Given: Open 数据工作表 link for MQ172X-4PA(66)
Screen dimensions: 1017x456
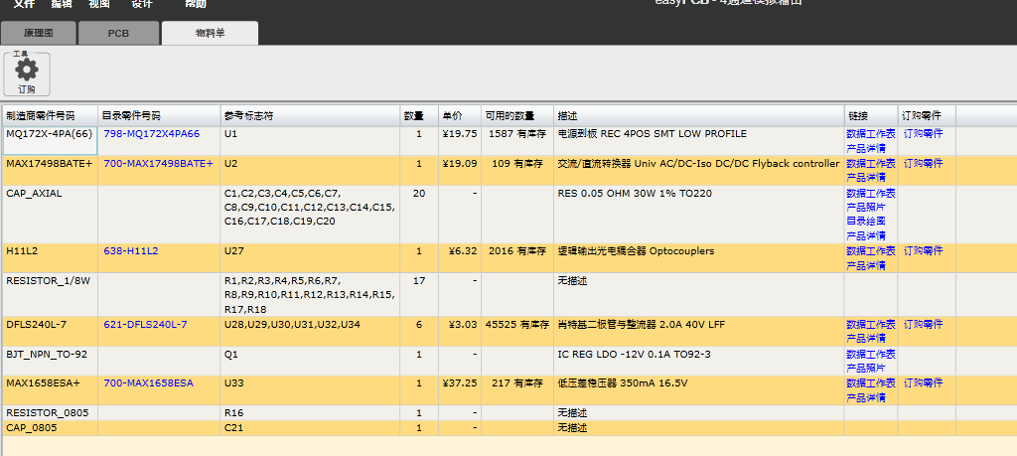Looking at the screenshot, I should click(x=870, y=134).
